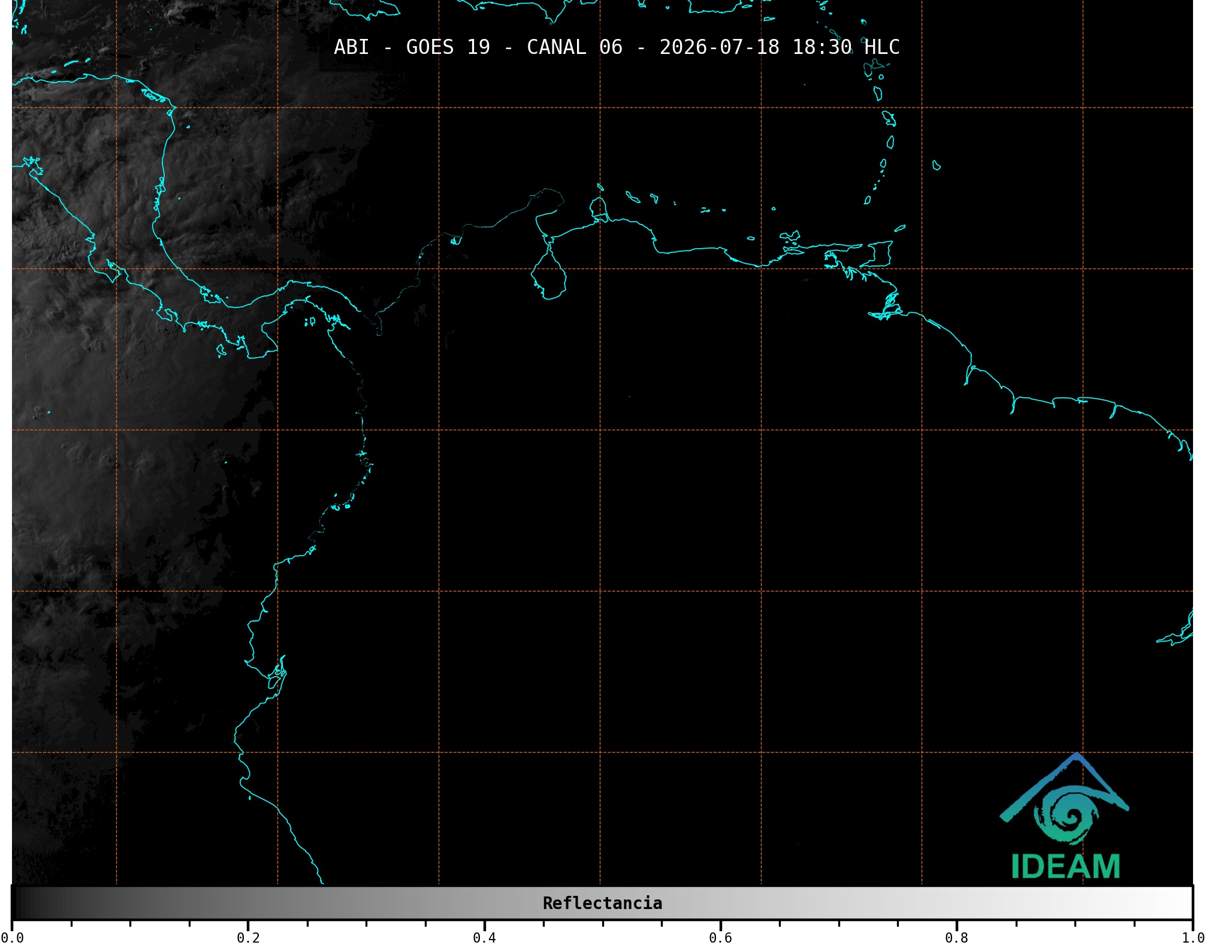Viewport: 1205px width, 945px height.
Task: Click the 0.4 colorbar tick label
Action: coord(484,938)
